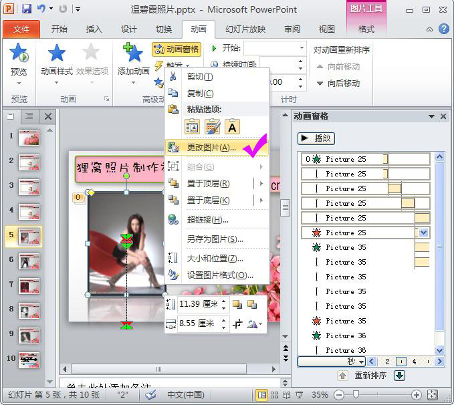
Task: Click the zoom slider handle
Action: pyautogui.click(x=356, y=394)
